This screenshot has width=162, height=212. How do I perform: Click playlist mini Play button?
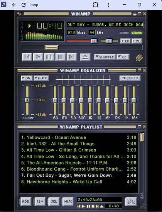(83, 206)
